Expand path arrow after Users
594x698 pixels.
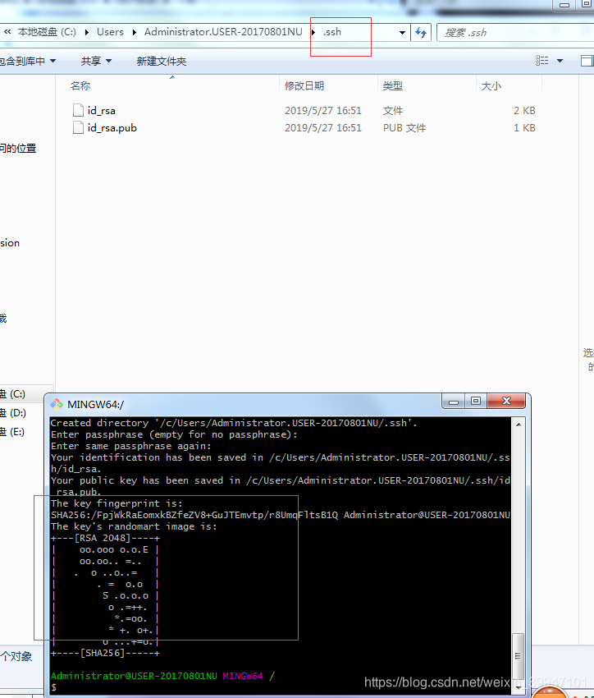coord(134,33)
